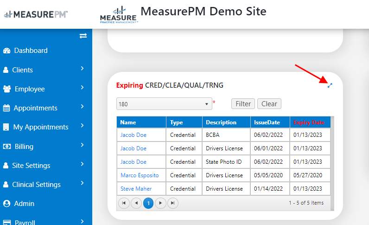Screen dimensions: 369x225
Task: Click the Clinical Settings person icon
Action: (6, 185)
